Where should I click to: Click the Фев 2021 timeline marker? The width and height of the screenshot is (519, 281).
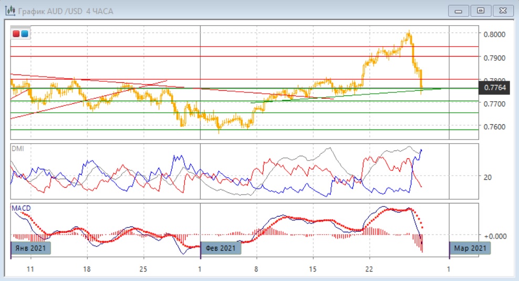221,248
